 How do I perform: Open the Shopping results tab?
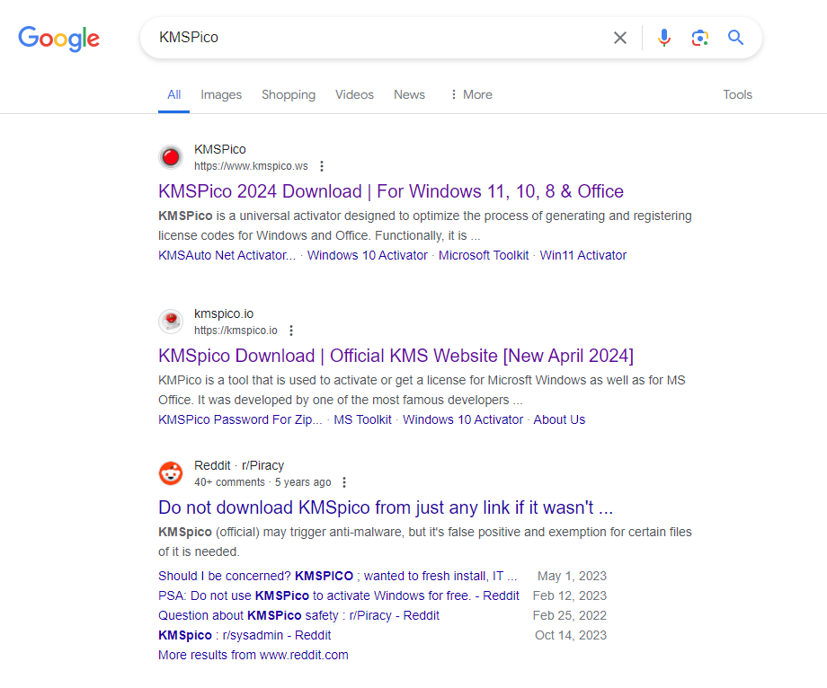[289, 94]
